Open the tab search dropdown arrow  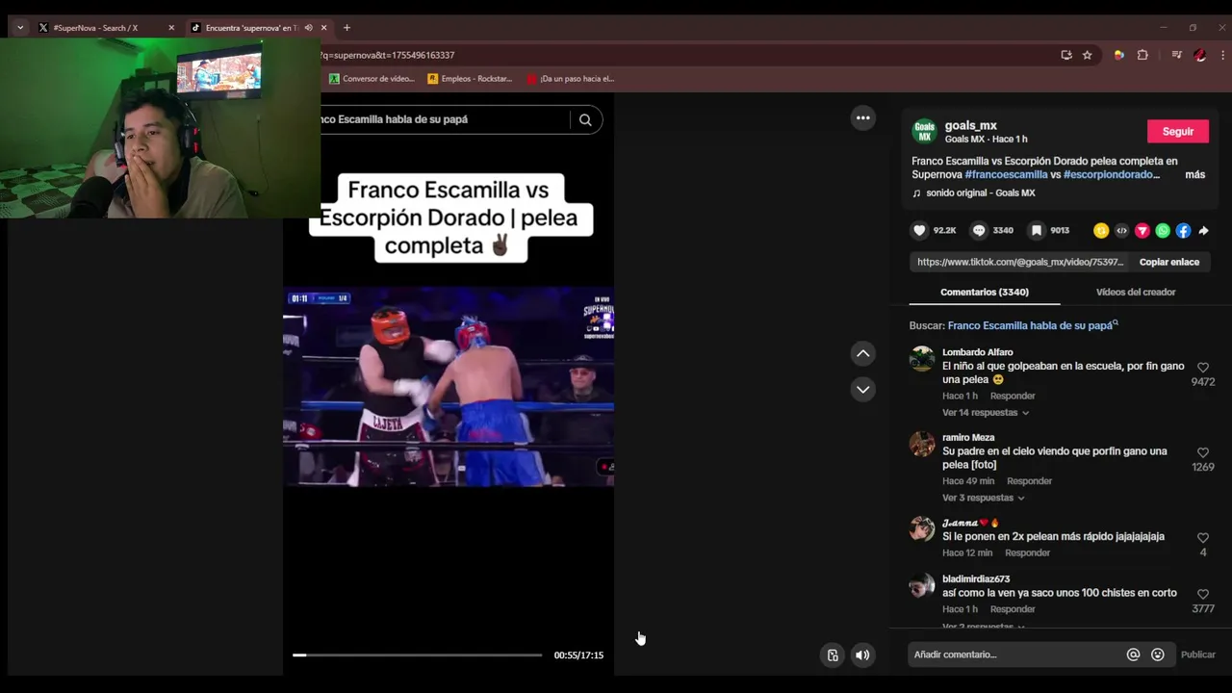pos(20,28)
